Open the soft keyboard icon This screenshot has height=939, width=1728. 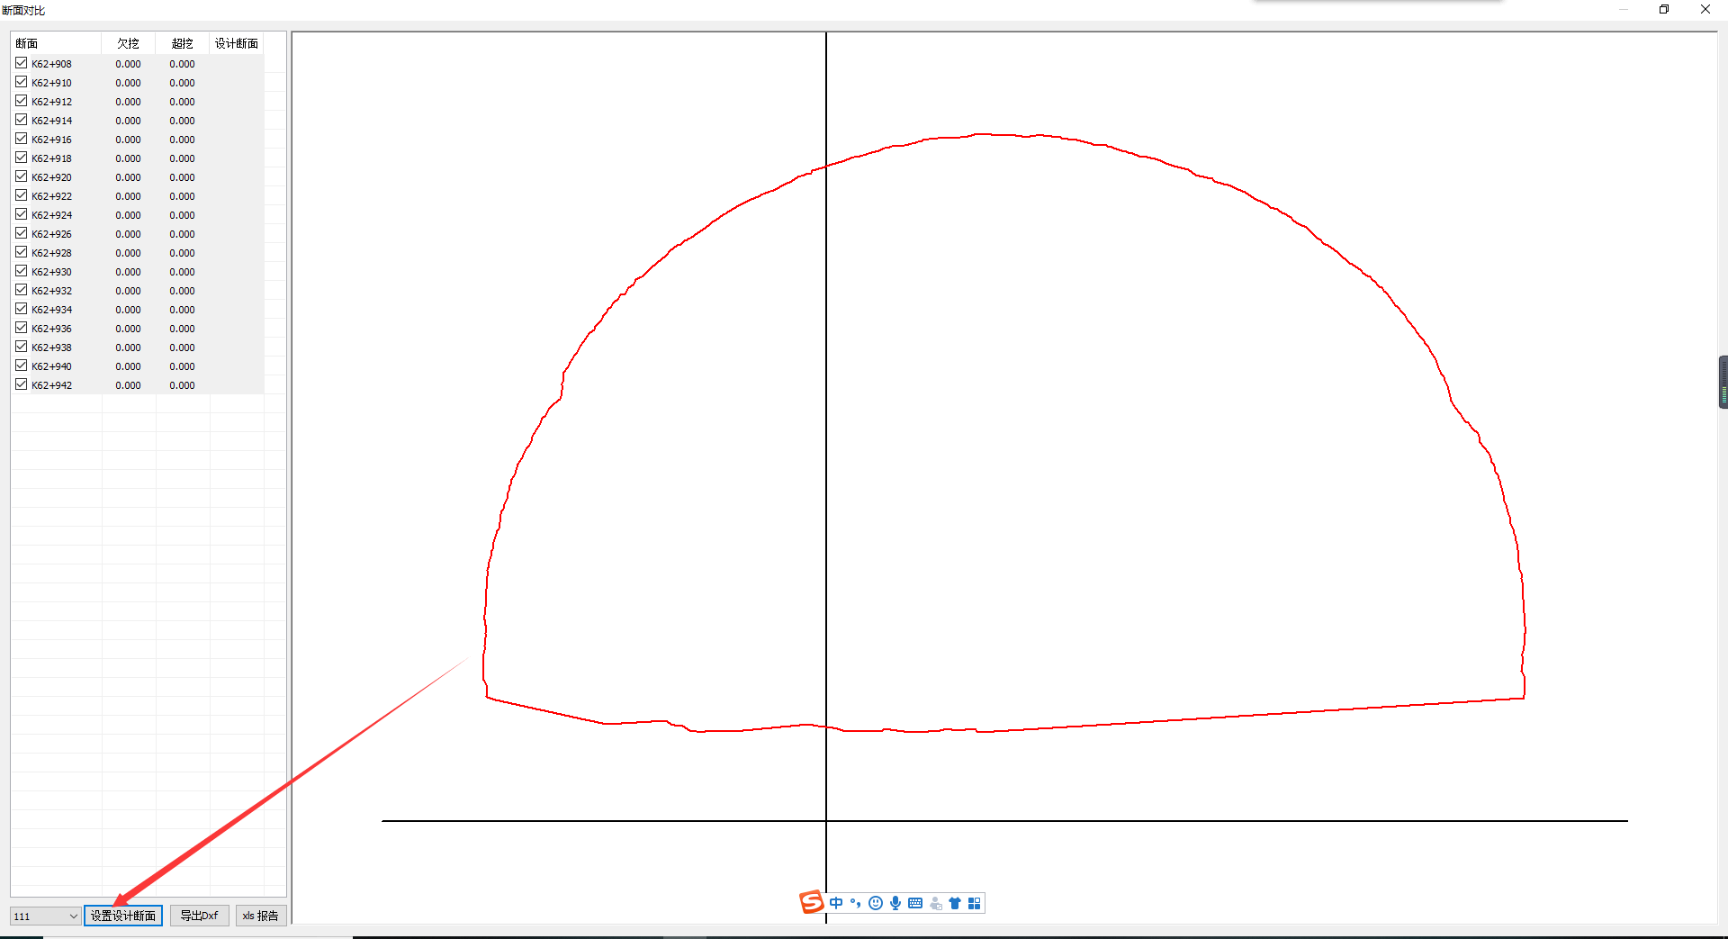click(x=915, y=903)
